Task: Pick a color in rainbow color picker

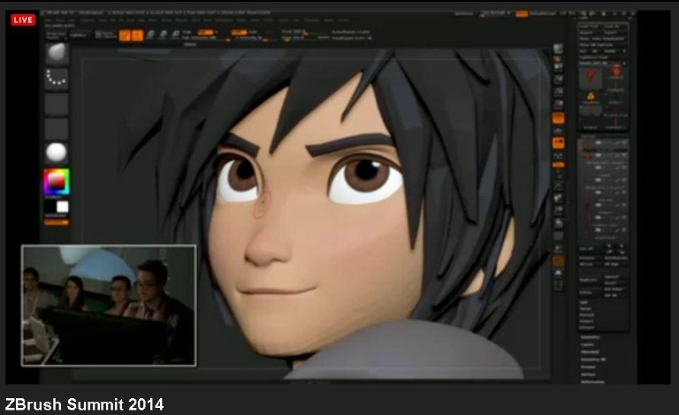Action: [x=57, y=181]
